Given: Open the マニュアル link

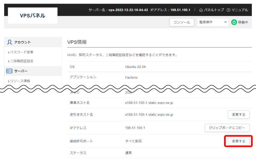Looking at the screenshot, I should 240,10.
